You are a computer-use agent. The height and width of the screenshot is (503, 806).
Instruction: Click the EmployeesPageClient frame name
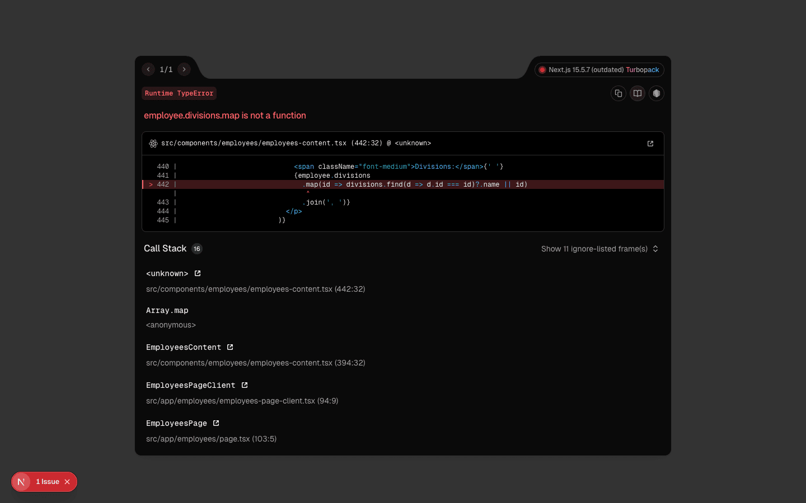(191, 385)
